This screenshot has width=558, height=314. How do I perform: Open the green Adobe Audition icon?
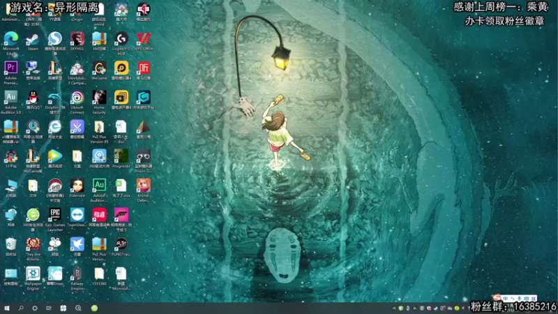(x=99, y=186)
